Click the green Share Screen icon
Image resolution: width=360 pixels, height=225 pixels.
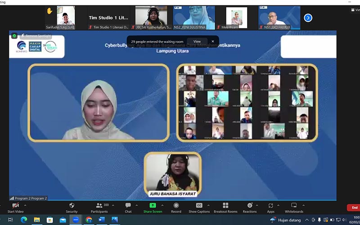coord(153,205)
